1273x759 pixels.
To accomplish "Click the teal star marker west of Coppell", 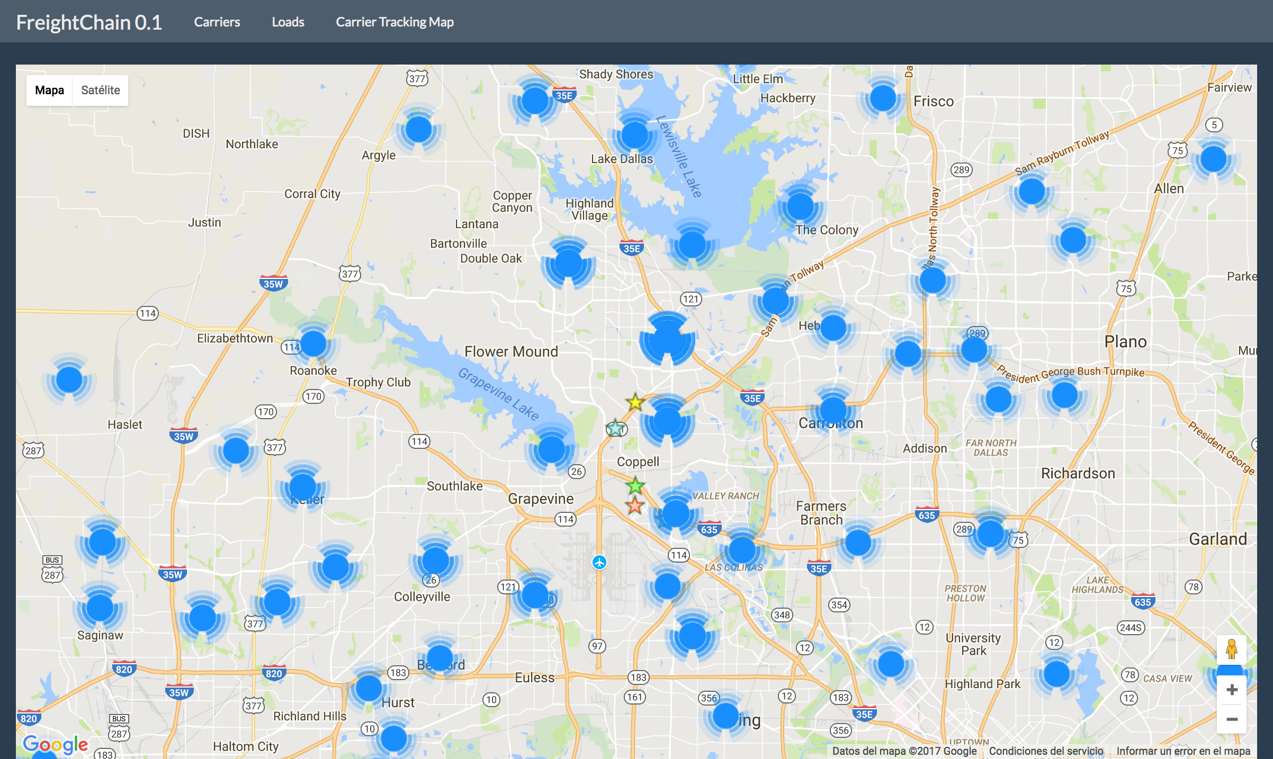I will 615,428.
